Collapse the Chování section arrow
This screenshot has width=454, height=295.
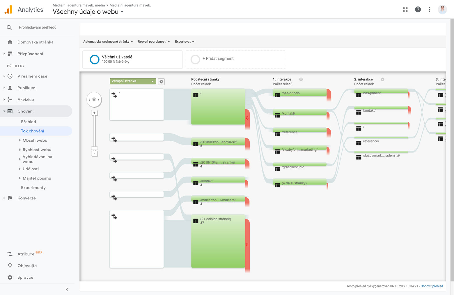[x=4, y=111]
